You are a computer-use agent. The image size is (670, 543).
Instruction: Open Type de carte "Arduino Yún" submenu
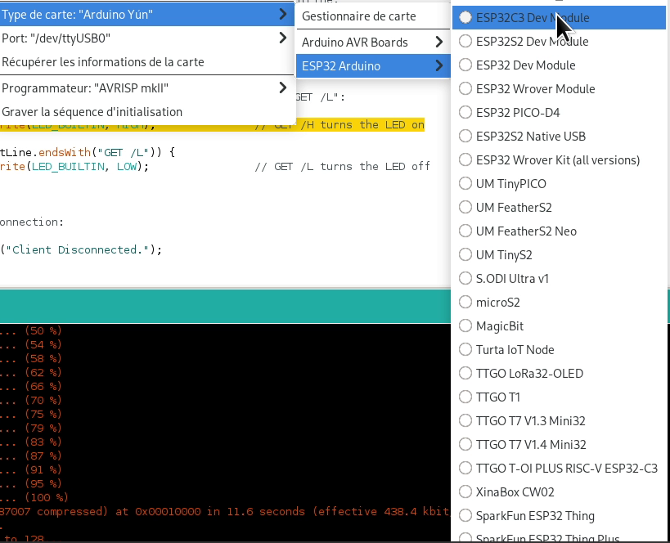(147, 15)
